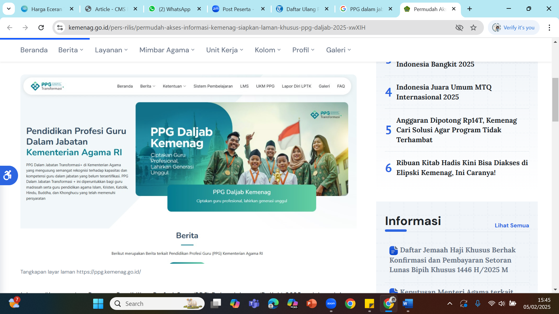The height and width of the screenshot is (314, 559).
Task: Switch to PPG dalam jabatan Google tab
Action: click(x=366, y=9)
